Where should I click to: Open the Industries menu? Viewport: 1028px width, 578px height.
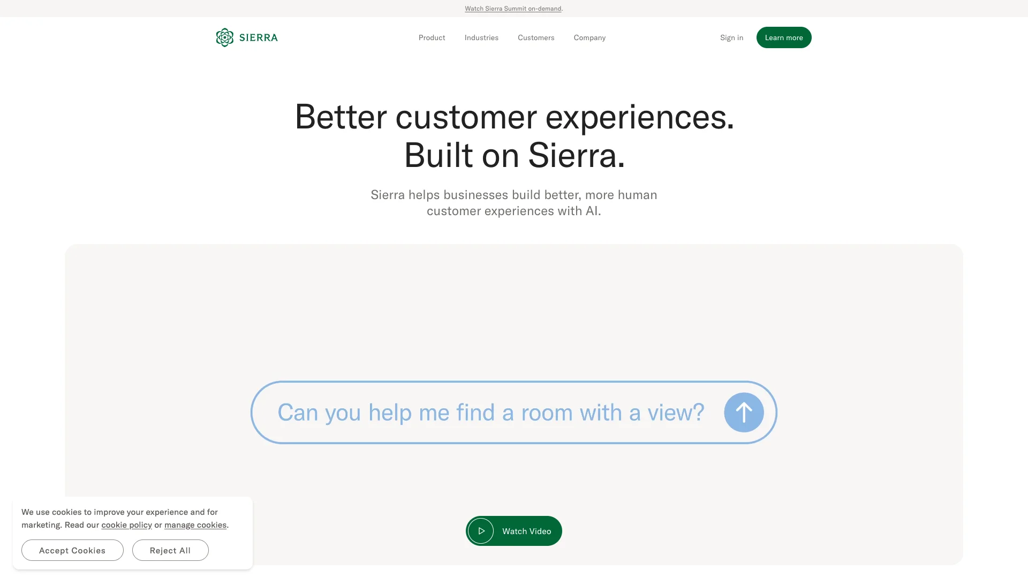pos(481,37)
